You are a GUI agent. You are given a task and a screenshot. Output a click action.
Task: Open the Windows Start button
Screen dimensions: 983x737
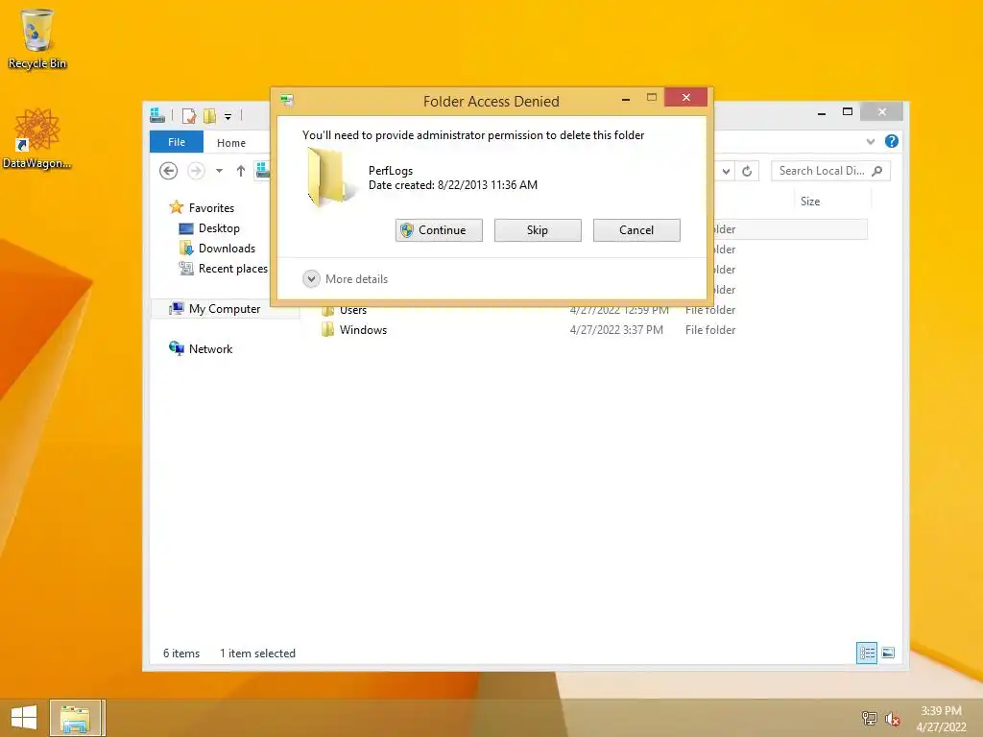(24, 718)
